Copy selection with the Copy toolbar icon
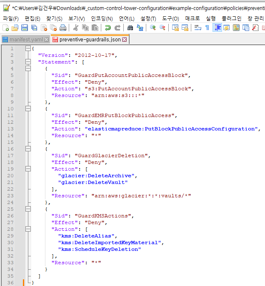This screenshot has width=265, height=286. tap(85, 28)
